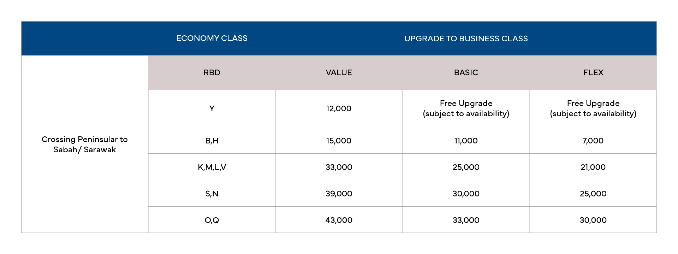Click the 7,000 flex cell
Screen dimensions: 678x254
tap(593, 141)
